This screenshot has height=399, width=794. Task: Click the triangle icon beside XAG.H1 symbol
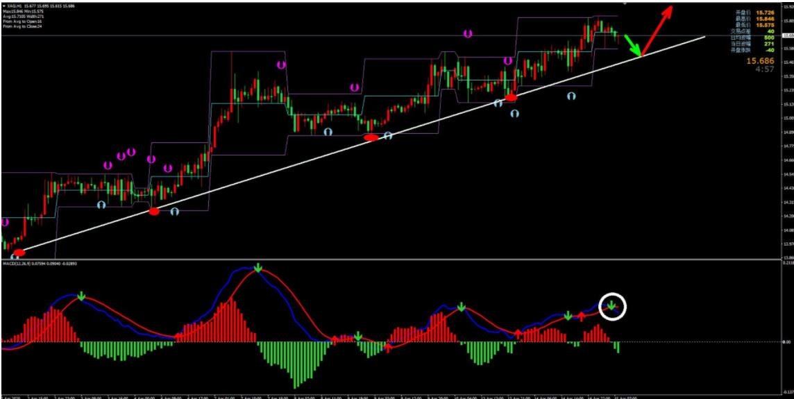[x=4, y=5]
